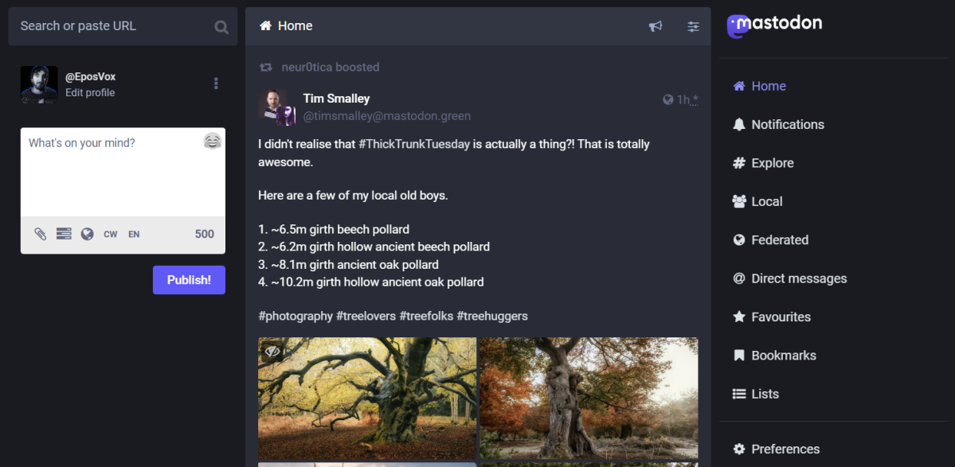Toggle the CW content warning
The image size is (955, 467).
pyautogui.click(x=111, y=234)
